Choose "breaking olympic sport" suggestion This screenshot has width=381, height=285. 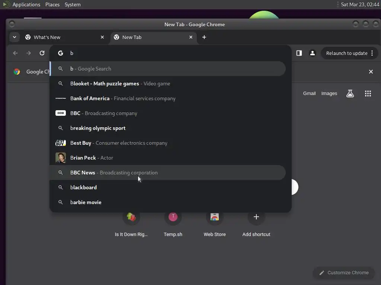click(168, 128)
